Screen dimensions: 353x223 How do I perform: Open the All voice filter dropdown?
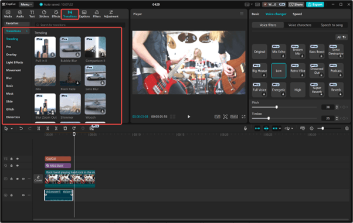pyautogui.click(x=341, y=37)
